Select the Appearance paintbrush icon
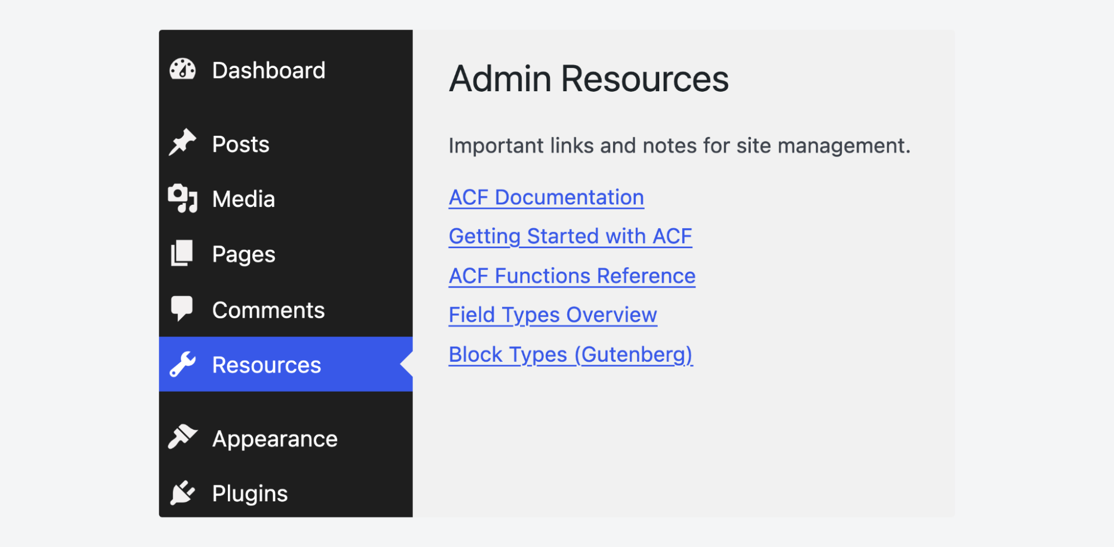The height and width of the screenshot is (547, 1114). click(x=182, y=437)
